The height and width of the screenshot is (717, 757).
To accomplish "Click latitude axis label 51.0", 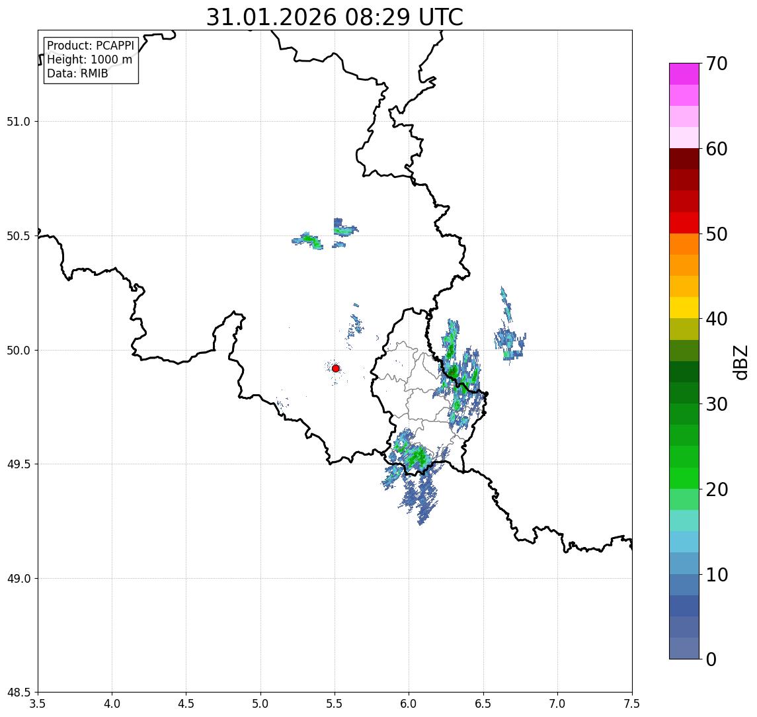I will 19,122.
